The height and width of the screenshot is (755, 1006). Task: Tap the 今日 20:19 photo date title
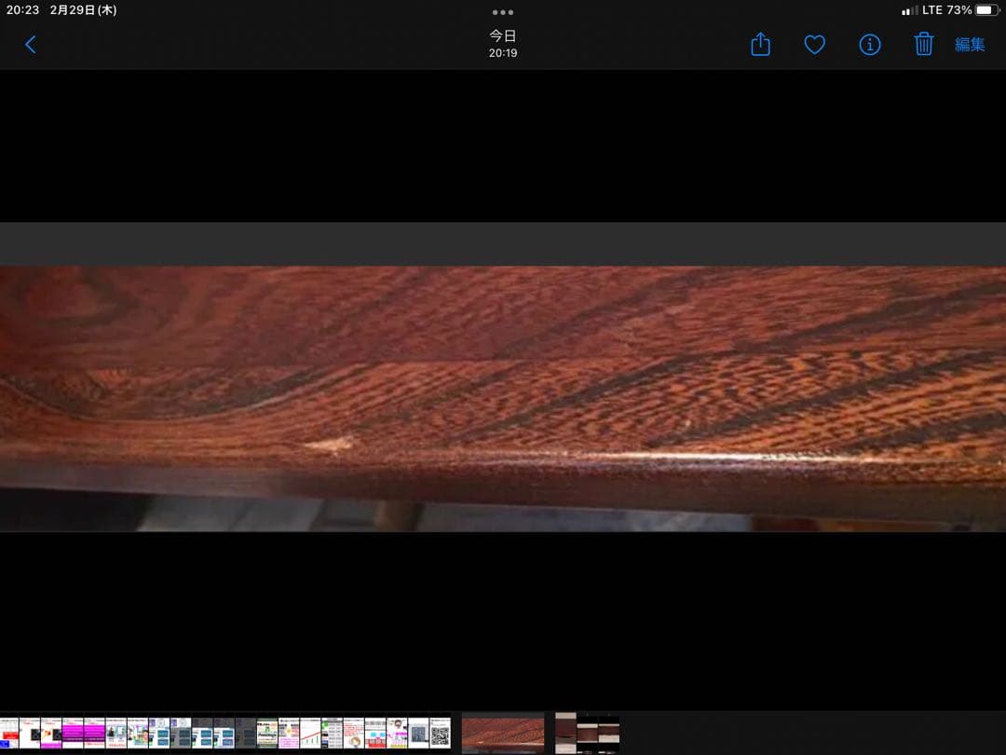point(503,44)
